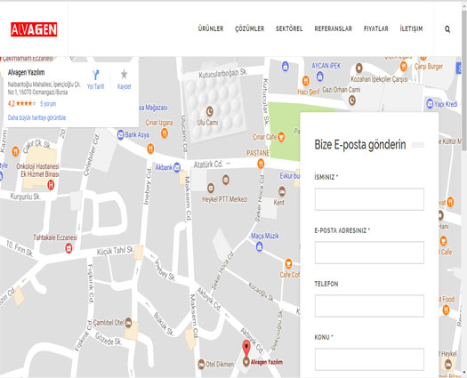Click the Bank Asya map marker
This screenshot has width=467, height=378.
point(120,135)
